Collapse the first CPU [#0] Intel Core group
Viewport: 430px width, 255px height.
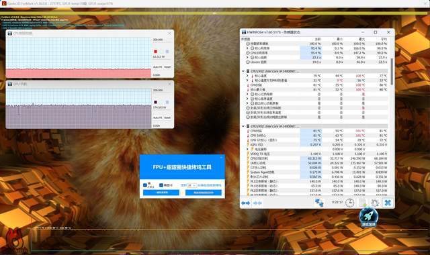pyautogui.click(x=243, y=71)
